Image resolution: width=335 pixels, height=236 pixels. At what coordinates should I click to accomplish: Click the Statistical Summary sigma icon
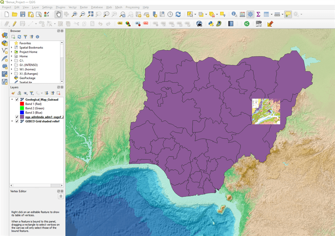pos(258,14)
